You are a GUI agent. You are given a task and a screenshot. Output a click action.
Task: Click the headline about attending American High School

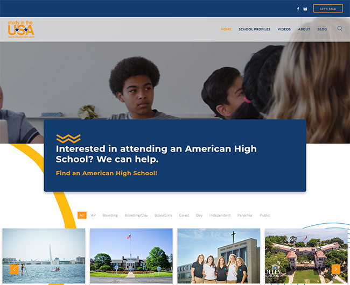coord(156,154)
